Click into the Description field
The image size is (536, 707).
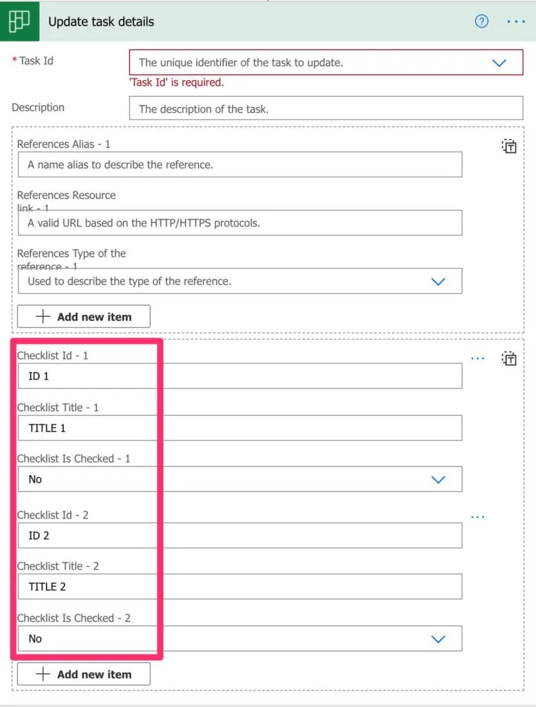pyautogui.click(x=325, y=108)
